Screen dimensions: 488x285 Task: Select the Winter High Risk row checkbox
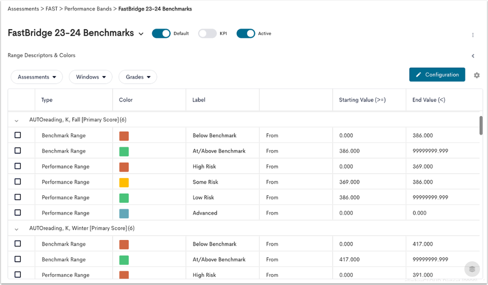[18, 275]
